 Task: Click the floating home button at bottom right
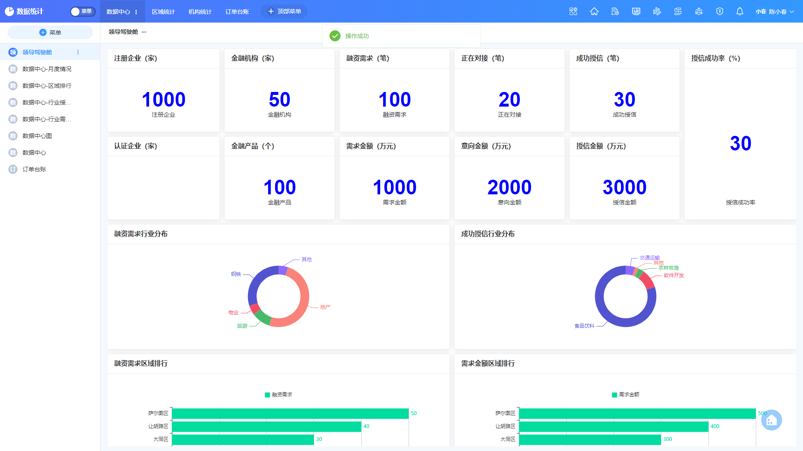pyautogui.click(x=771, y=420)
